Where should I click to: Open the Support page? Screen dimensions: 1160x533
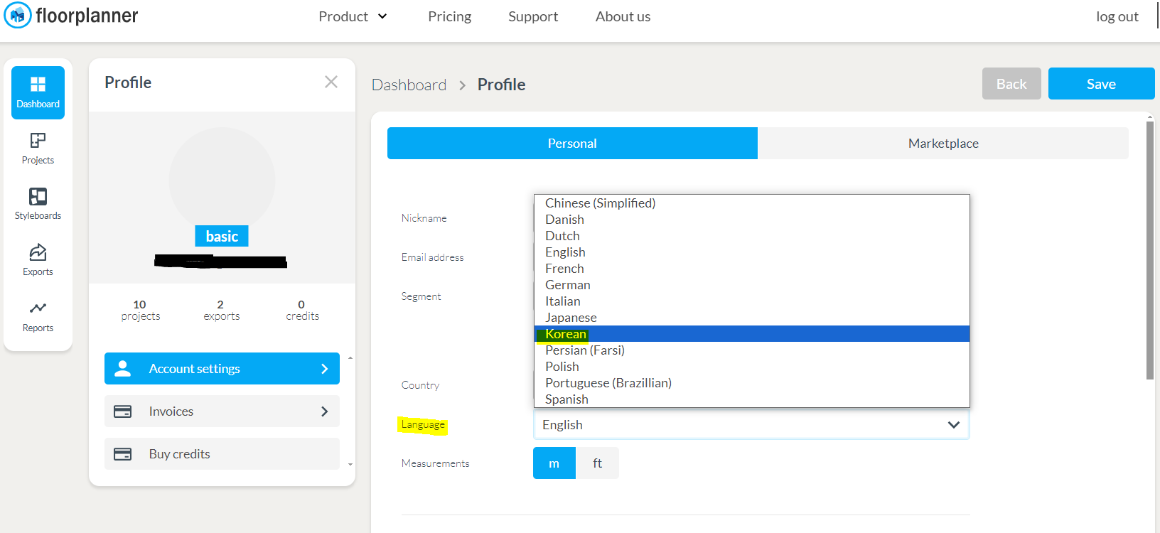(x=533, y=16)
